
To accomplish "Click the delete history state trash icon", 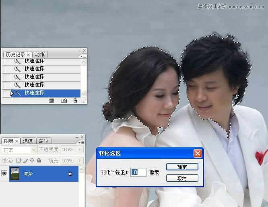I will point(75,100).
